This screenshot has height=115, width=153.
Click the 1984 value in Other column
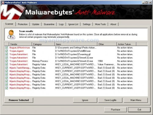100,61
